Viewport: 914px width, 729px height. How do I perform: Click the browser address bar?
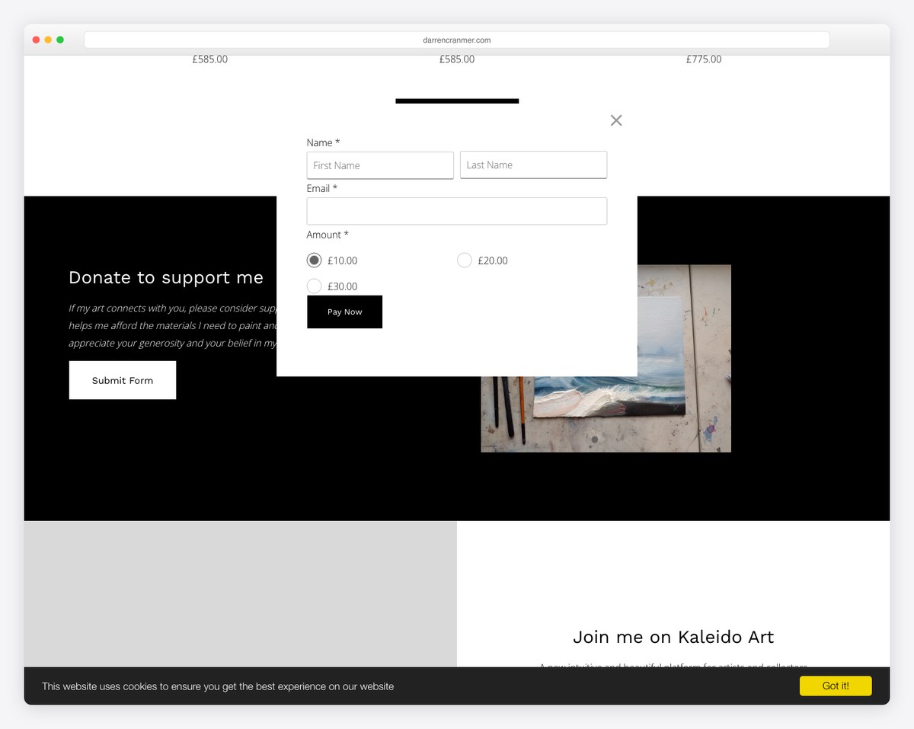(456, 39)
